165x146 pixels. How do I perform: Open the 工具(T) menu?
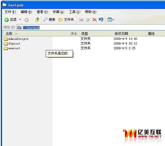click(75, 12)
